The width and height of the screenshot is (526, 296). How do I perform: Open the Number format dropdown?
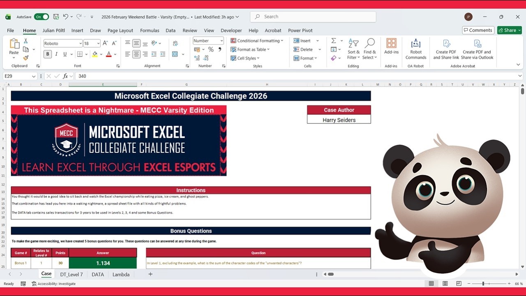click(x=221, y=41)
